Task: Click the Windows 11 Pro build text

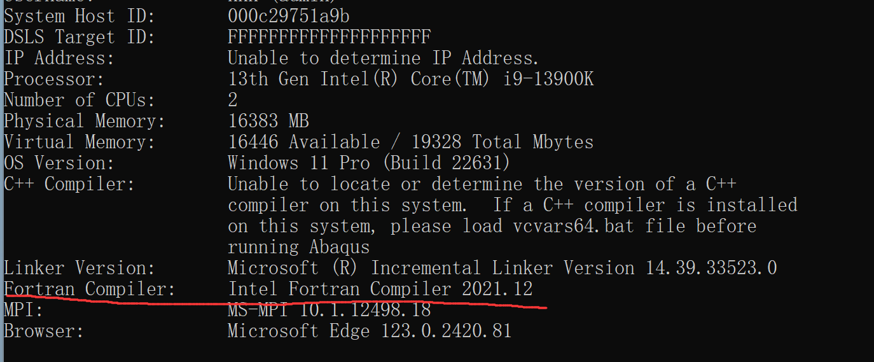Action: (369, 163)
